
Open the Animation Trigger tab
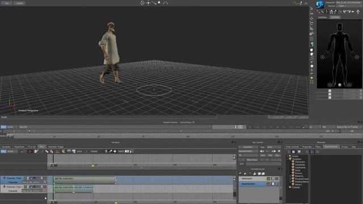[x=56, y=147]
